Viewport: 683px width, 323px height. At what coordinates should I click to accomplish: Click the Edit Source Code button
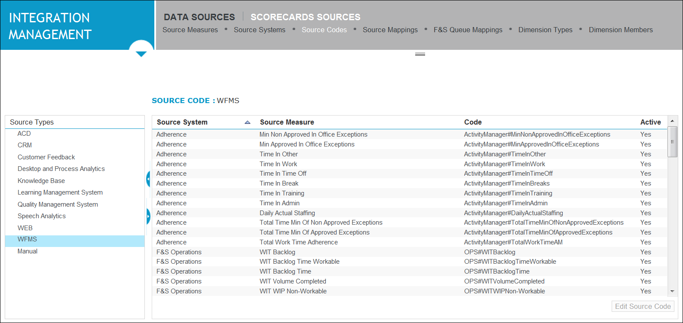pos(643,306)
